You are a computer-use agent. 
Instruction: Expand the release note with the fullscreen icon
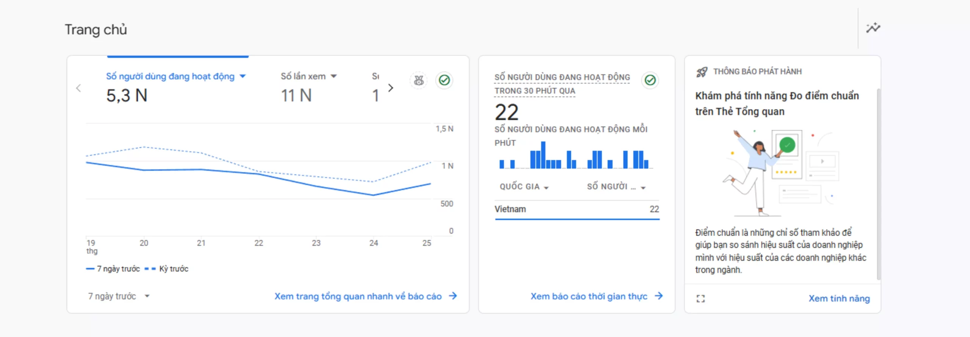[x=701, y=298]
